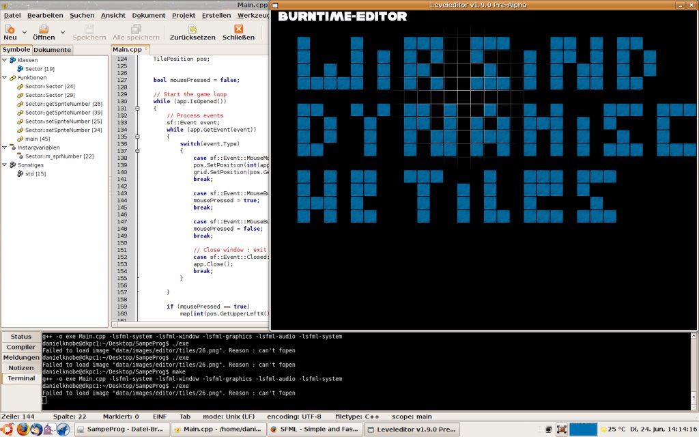
Task: Collapse the Instanzvariablen tree node
Action: click(5, 147)
